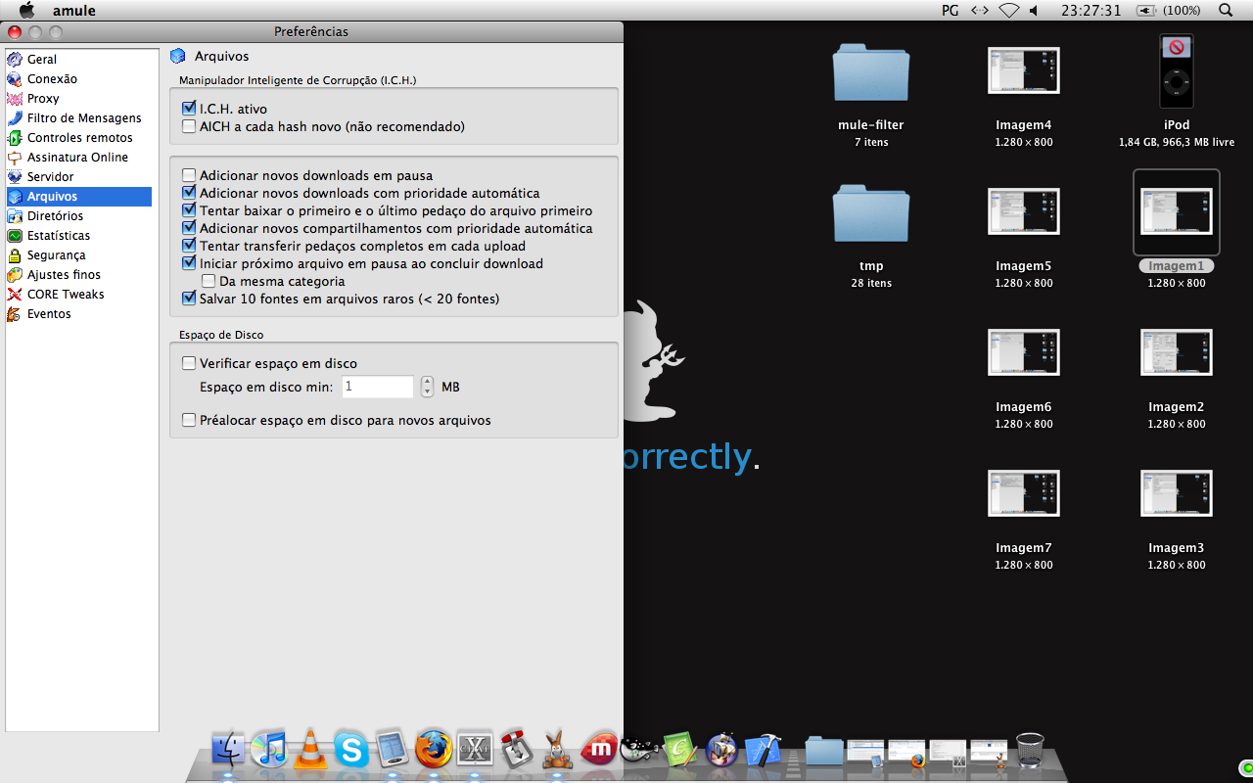Open the amule menu in menu bar
Image resolution: width=1253 pixels, height=783 pixels.
(x=72, y=10)
